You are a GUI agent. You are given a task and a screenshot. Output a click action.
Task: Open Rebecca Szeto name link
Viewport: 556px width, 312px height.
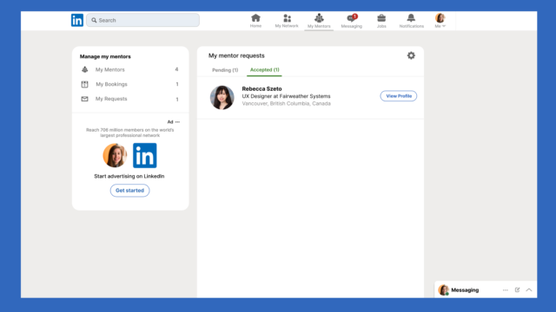(261, 88)
